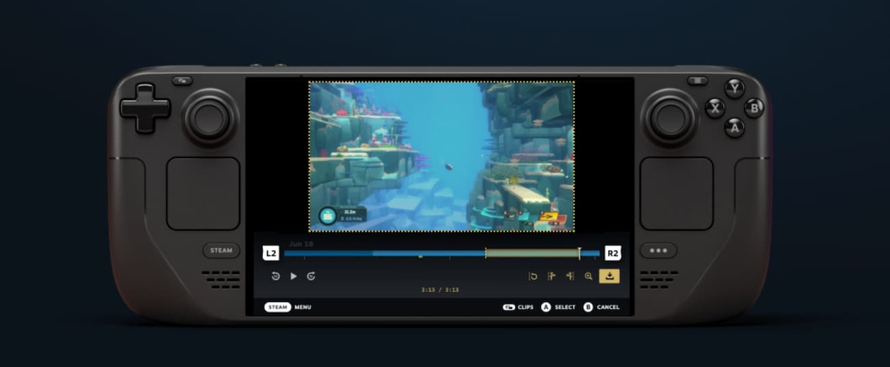Viewport: 890px width, 367px height.
Task: Click the A SELECT hint in the footer
Action: point(559,307)
